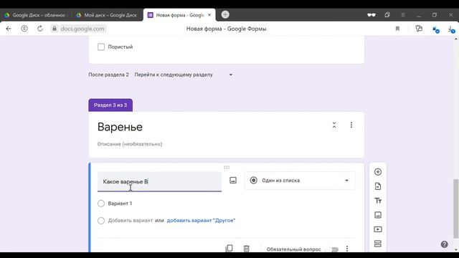
Task: Open the browser menu icon
Action: pyautogui.click(x=403, y=14)
